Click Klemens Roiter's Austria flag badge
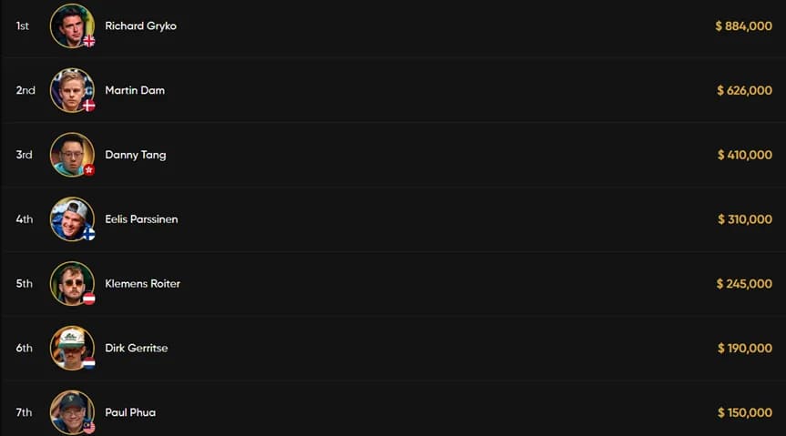This screenshot has width=786, height=436. click(x=88, y=299)
